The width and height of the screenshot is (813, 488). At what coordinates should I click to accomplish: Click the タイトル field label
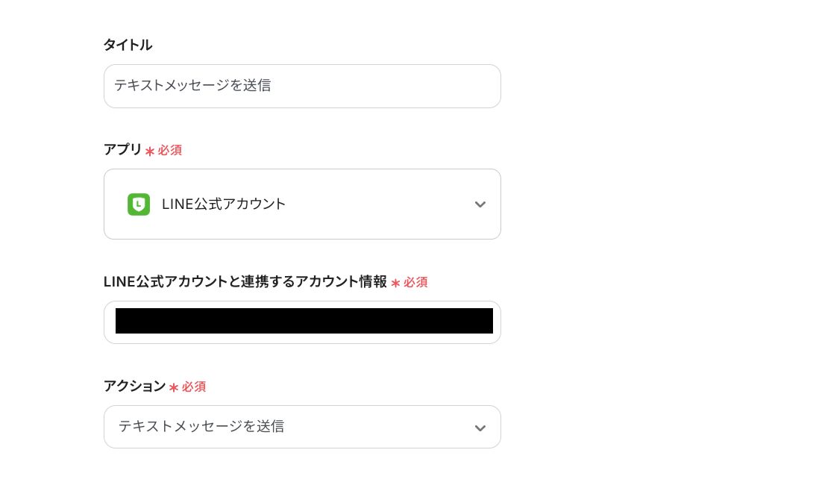[127, 45]
